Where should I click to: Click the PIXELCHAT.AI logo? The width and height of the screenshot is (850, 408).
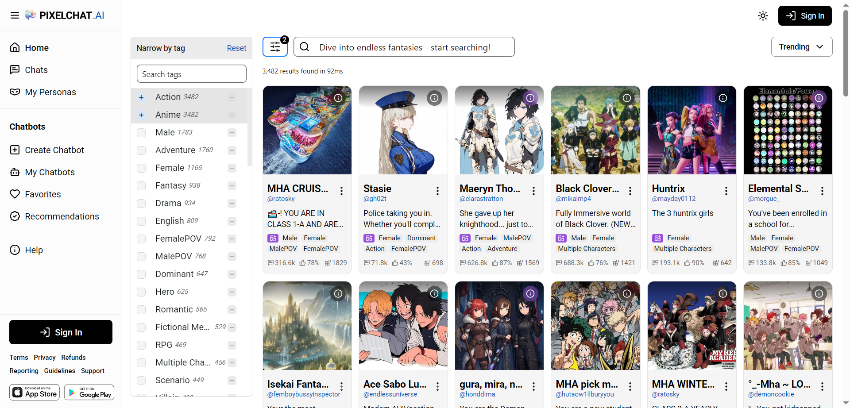click(x=64, y=15)
